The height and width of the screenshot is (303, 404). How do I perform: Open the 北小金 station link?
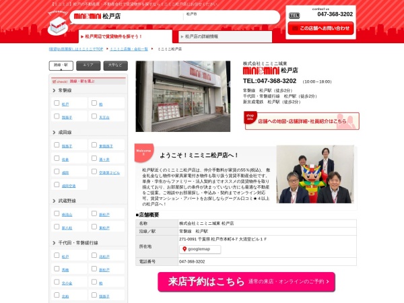click(x=67, y=283)
